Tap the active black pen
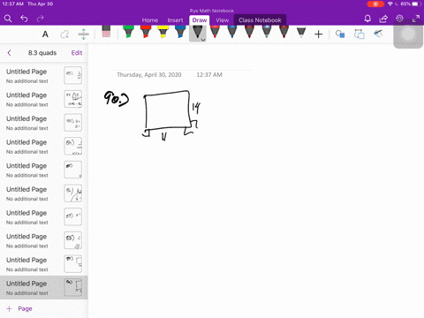 click(197, 32)
